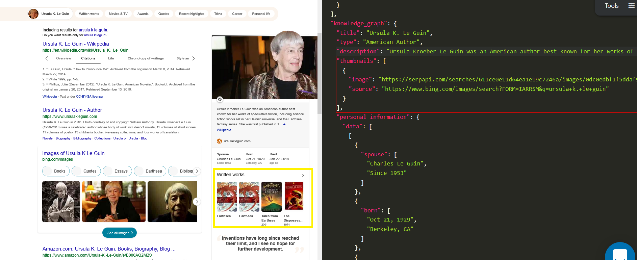Filter images by Earthsea chip
The height and width of the screenshot is (260, 637).
click(150, 171)
